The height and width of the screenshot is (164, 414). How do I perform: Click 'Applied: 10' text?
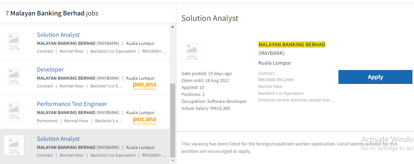point(193,87)
